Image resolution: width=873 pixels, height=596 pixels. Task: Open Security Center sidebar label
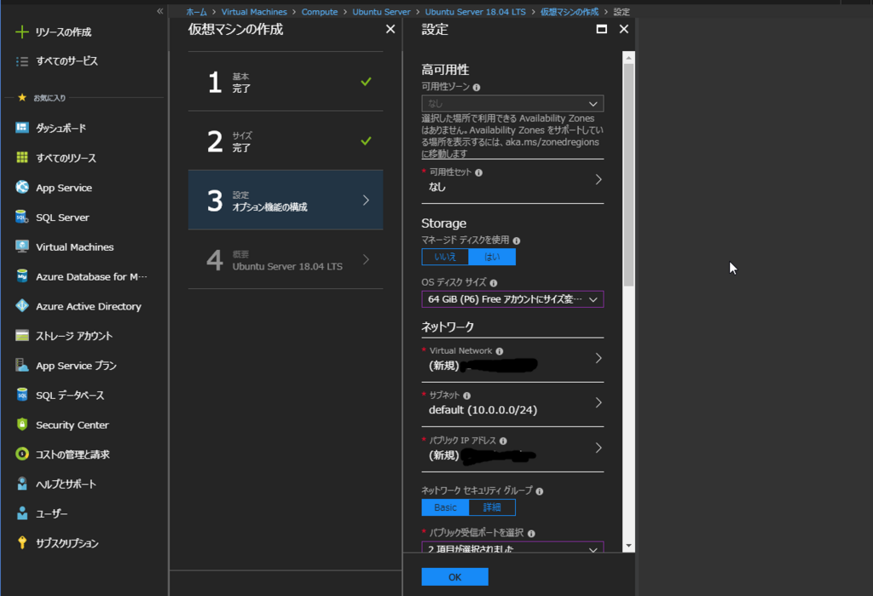pos(72,425)
